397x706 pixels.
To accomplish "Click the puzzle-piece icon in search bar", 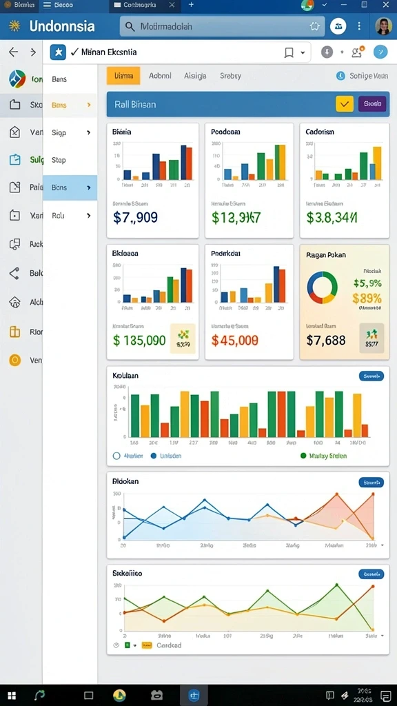I will click(314, 27).
